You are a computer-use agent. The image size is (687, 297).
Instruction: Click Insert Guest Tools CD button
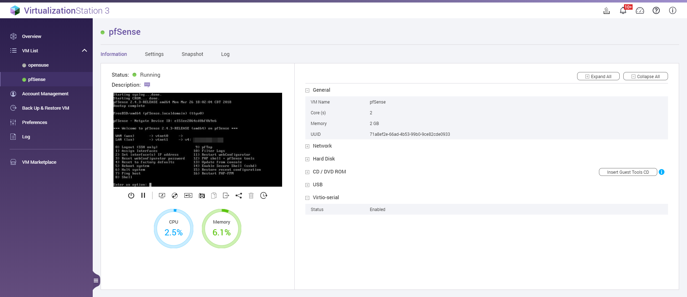(x=628, y=172)
